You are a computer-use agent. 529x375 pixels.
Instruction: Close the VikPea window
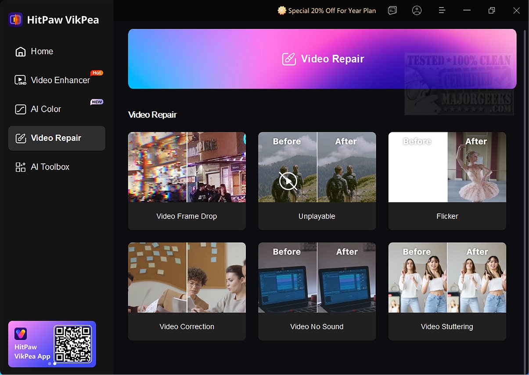coord(517,11)
